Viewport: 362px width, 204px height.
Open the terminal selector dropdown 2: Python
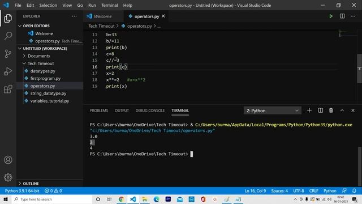coord(273,110)
